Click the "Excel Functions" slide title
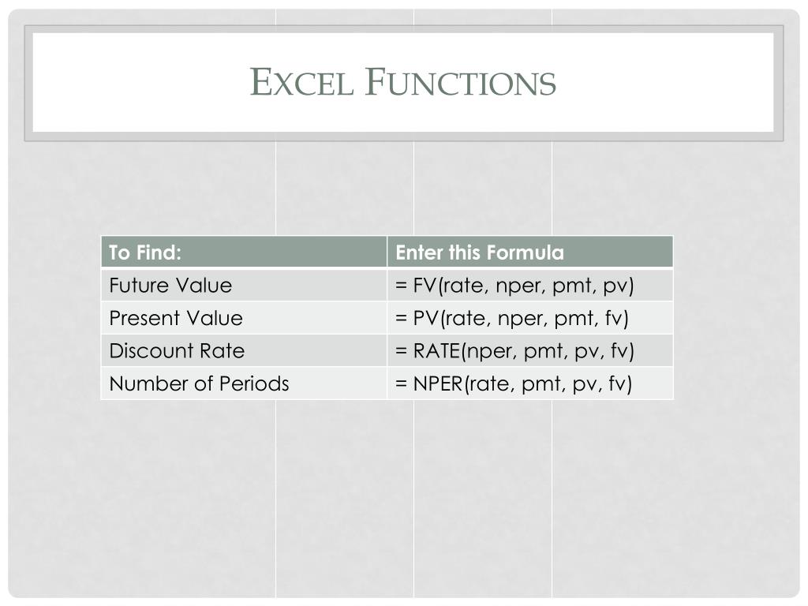Screen dimensions: 808x606 402,82
